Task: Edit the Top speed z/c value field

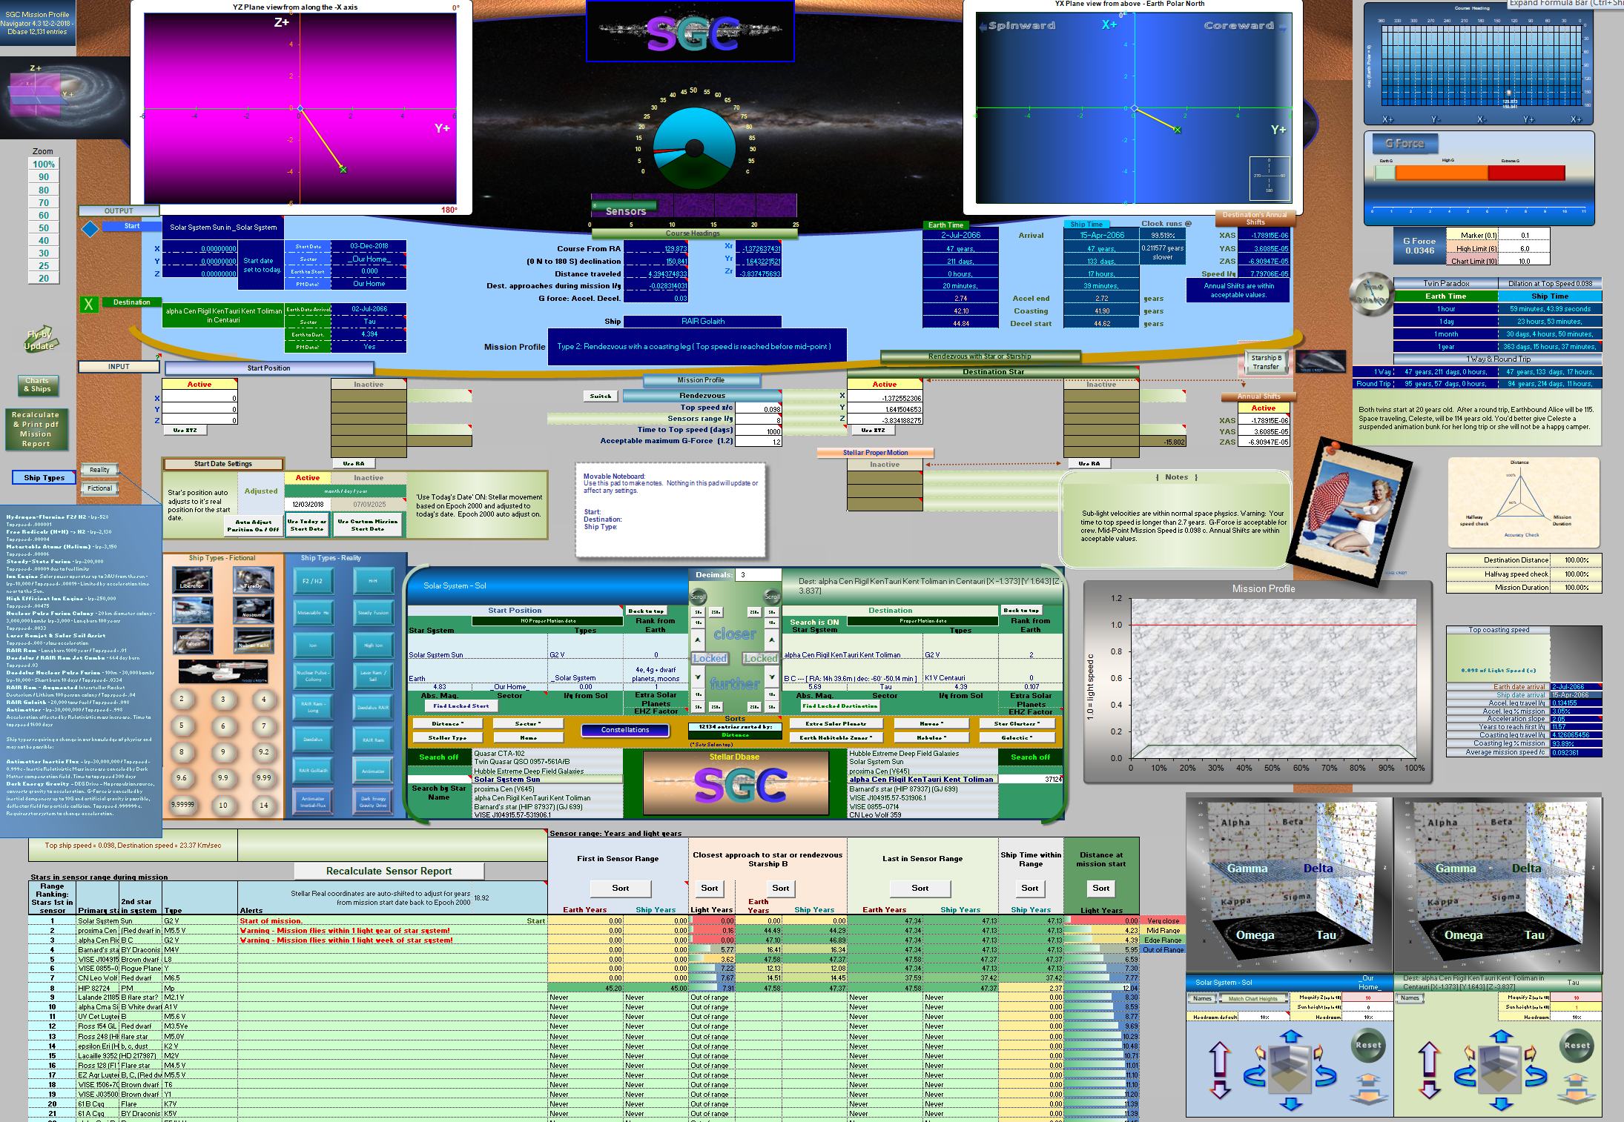Action: 759,408
